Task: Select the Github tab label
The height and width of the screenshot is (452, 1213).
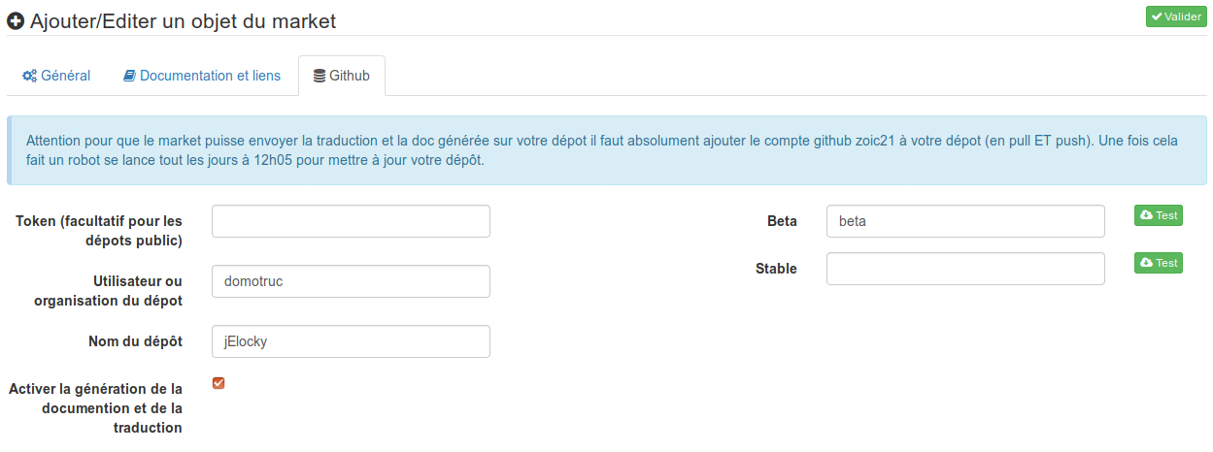Action: (342, 76)
